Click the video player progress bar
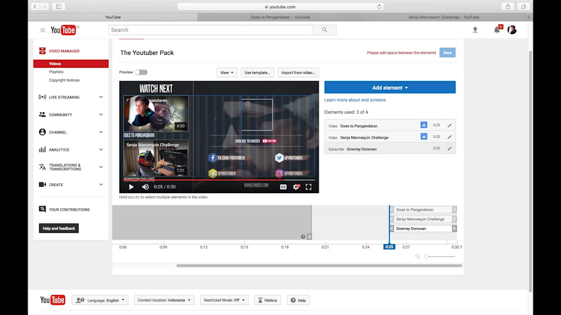This screenshot has width=561, height=315. (x=219, y=180)
